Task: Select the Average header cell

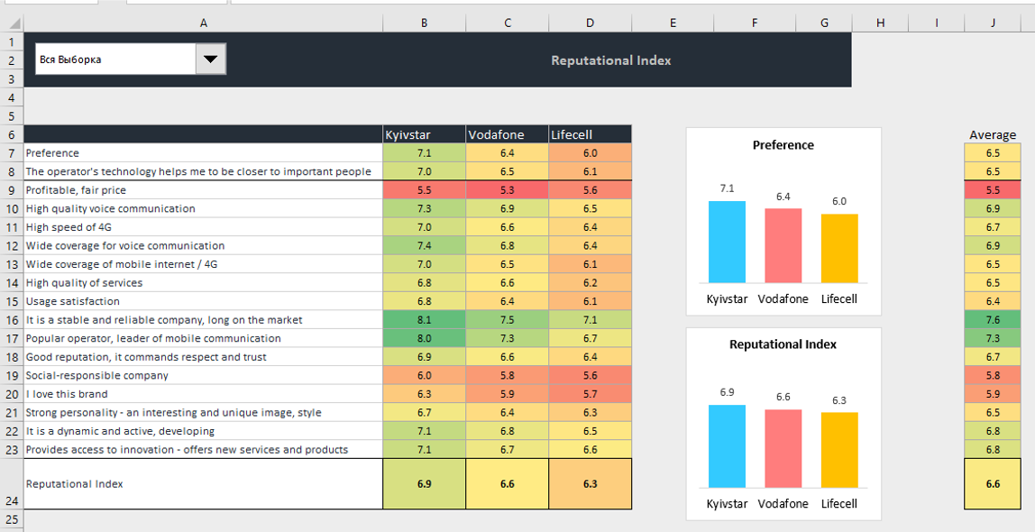Action: click(x=993, y=134)
